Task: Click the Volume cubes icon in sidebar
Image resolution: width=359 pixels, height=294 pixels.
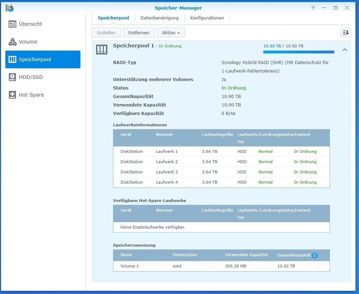Action: (x=12, y=42)
